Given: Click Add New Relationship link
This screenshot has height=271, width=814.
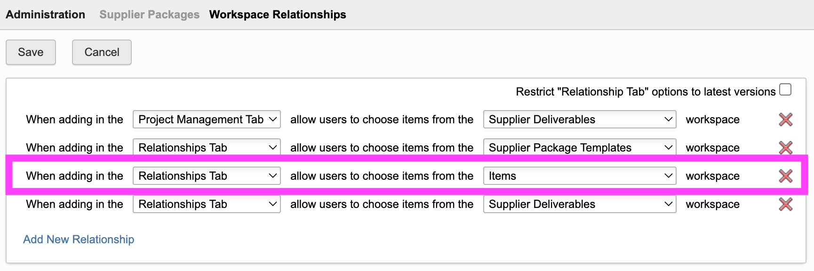Looking at the screenshot, I should tap(79, 239).
